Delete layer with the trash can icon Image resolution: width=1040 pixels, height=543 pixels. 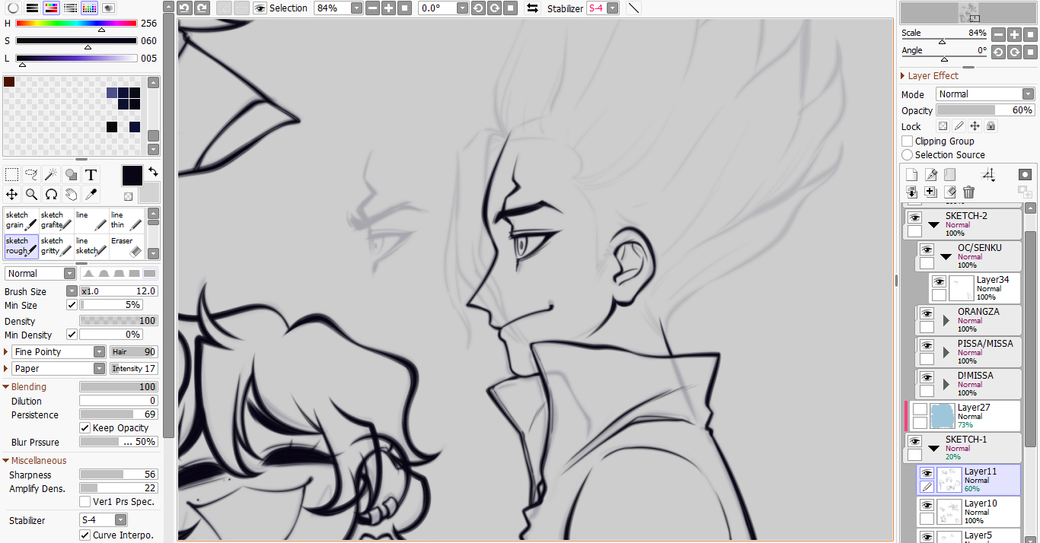(x=968, y=192)
